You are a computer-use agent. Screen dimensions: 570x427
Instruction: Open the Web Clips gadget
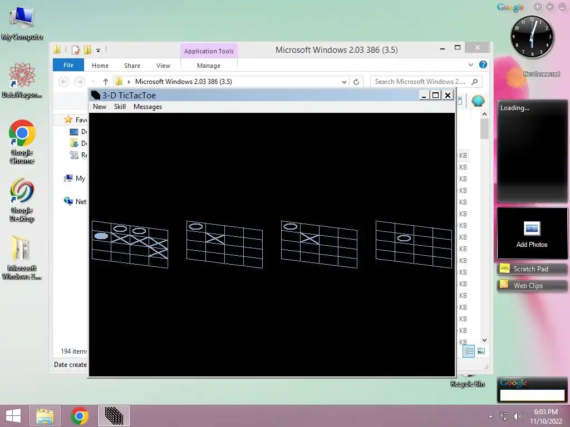[532, 285]
